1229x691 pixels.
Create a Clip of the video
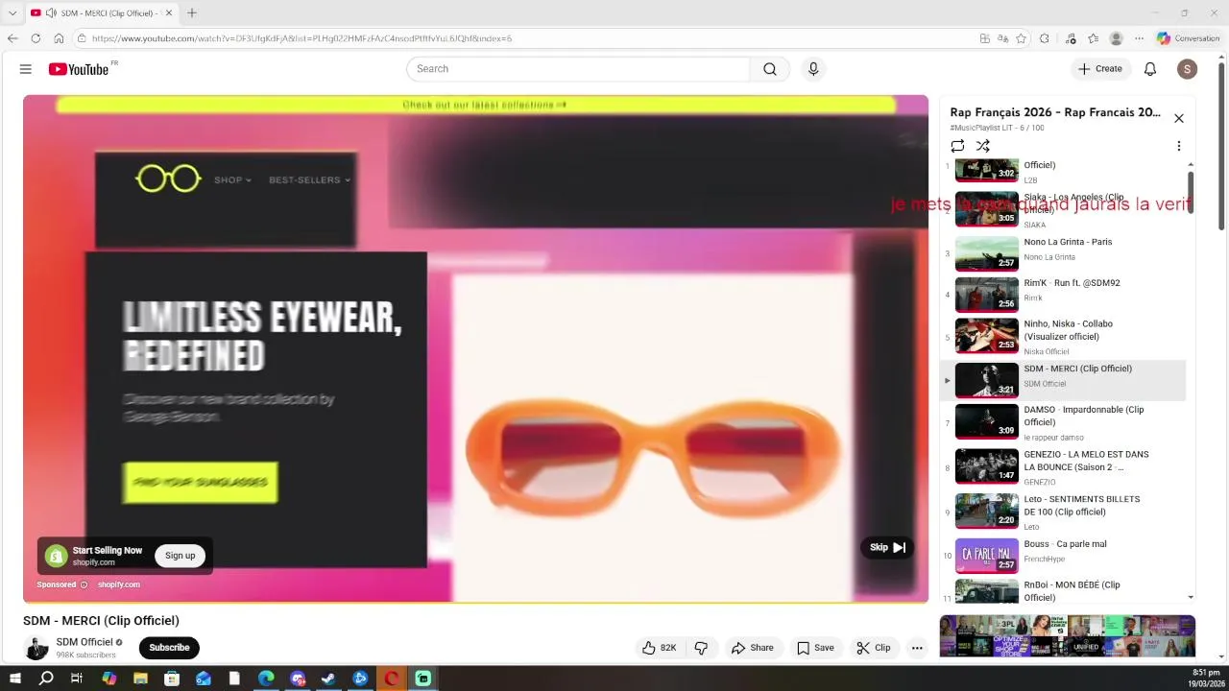coord(874,648)
